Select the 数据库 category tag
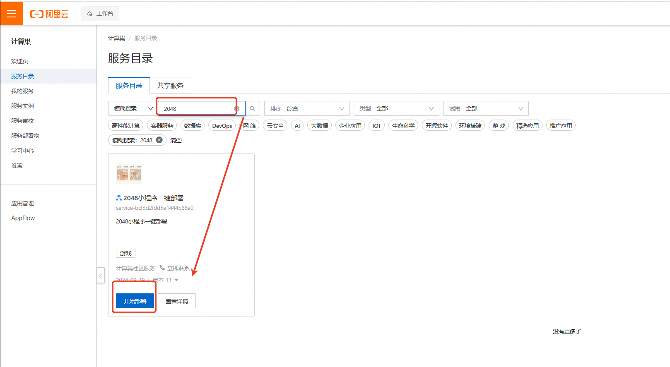The width and height of the screenshot is (670, 367). tap(193, 126)
